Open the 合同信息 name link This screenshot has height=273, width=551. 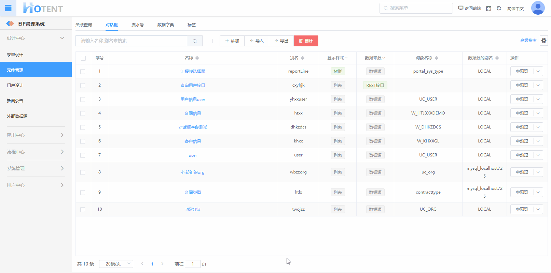coord(193,113)
